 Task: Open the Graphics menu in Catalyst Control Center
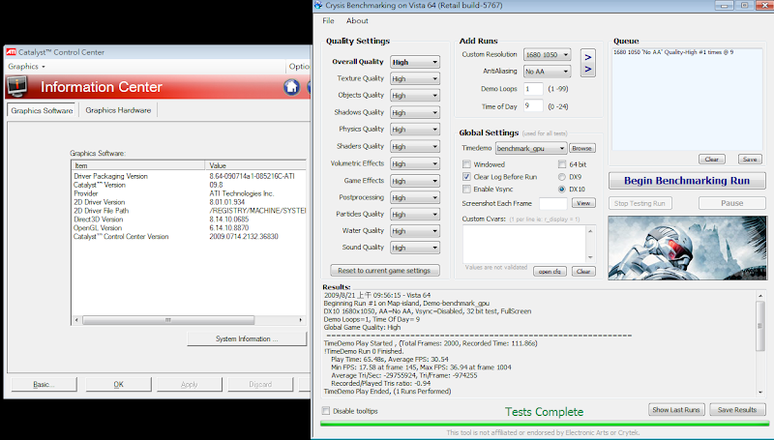pyautogui.click(x=26, y=66)
